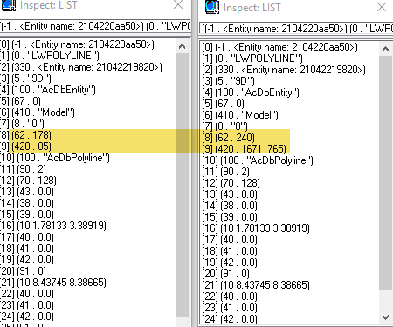This screenshot has height=327, width=393.
Task: Select row [19] (42 . 0.0) in left window
Action: [x=27, y=260]
